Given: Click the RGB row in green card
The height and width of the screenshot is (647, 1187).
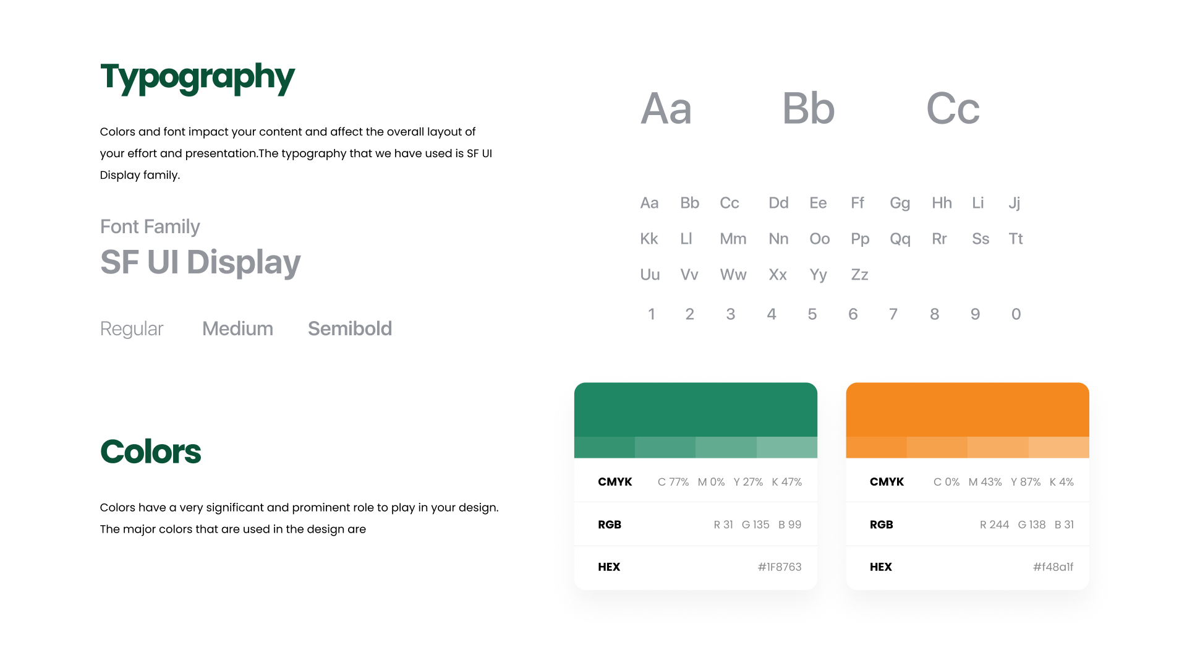Looking at the screenshot, I should click(x=696, y=525).
